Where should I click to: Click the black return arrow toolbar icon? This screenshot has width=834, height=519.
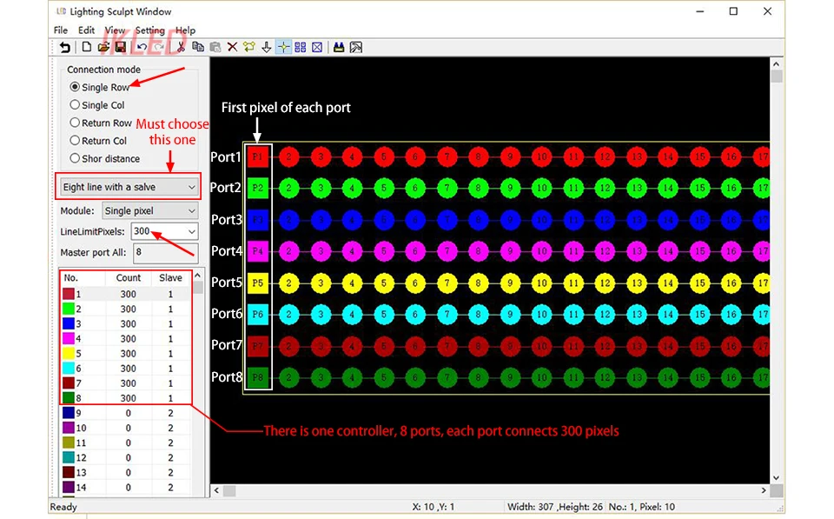(65, 47)
